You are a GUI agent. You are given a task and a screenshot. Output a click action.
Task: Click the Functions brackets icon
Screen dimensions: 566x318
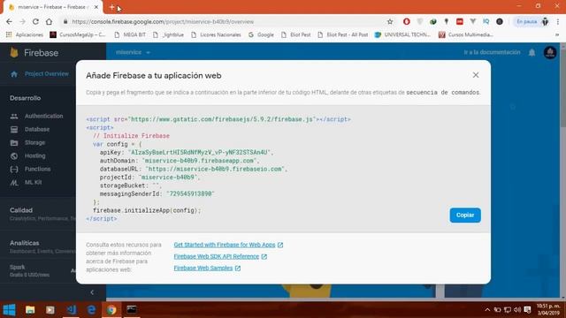tap(14, 169)
